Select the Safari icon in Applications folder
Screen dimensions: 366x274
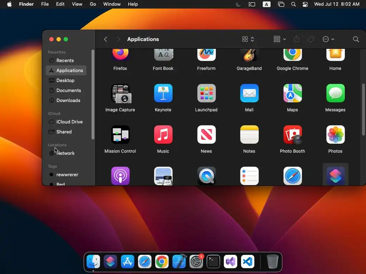click(x=292, y=176)
